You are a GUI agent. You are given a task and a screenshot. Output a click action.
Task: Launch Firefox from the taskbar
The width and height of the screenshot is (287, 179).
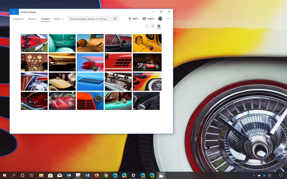pos(97,175)
